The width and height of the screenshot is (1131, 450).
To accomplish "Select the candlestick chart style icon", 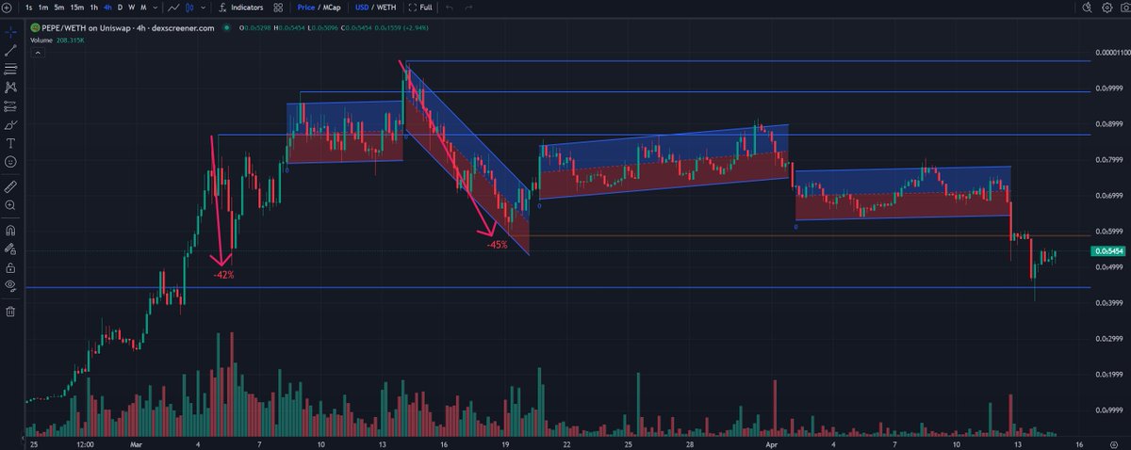I will click(x=190, y=7).
